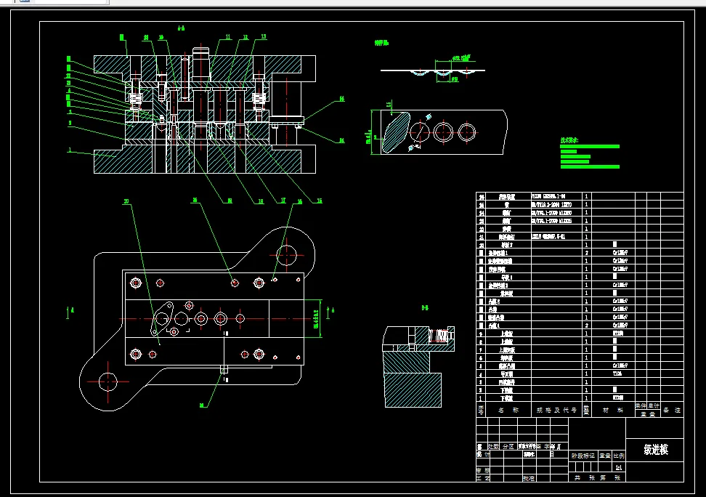The height and width of the screenshot is (497, 706).
Task: Pick the upper-right guide post circle in plan view
Action: pos(287,255)
